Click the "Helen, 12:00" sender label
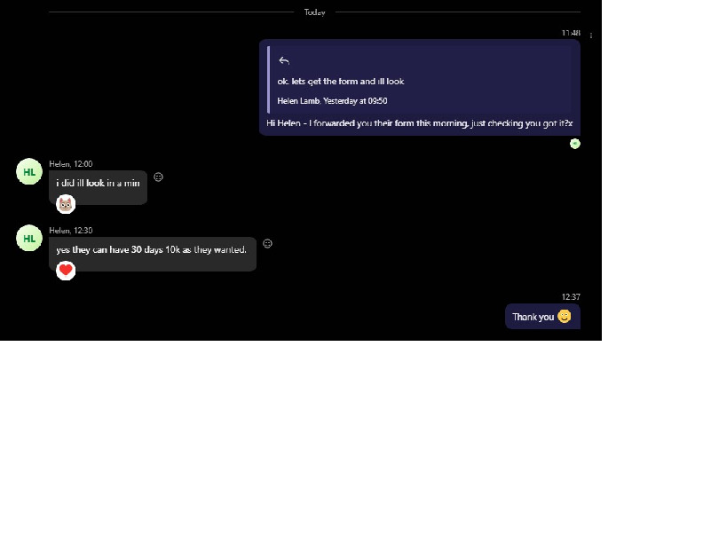This screenshot has height=543, width=703. (x=71, y=164)
